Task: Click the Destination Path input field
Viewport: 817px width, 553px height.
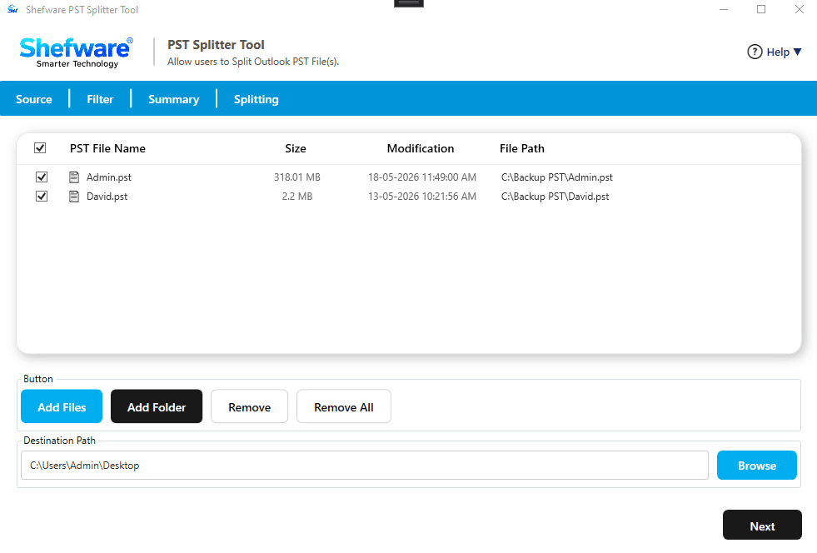Action: coord(365,466)
